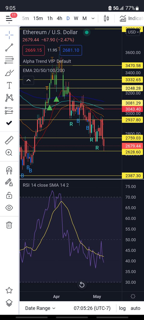Image resolution: width=144 pixels, height=320 pixels.
Task: Reset chart view with the circular arrow
Action: (82, 285)
